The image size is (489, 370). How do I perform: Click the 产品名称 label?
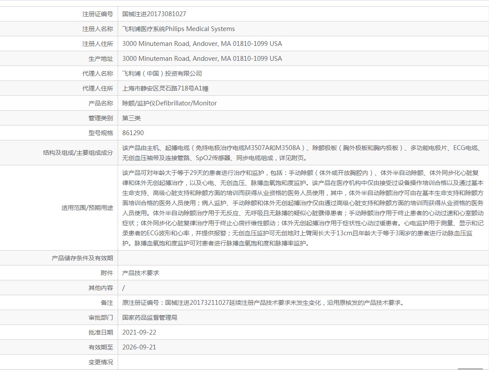101,103
